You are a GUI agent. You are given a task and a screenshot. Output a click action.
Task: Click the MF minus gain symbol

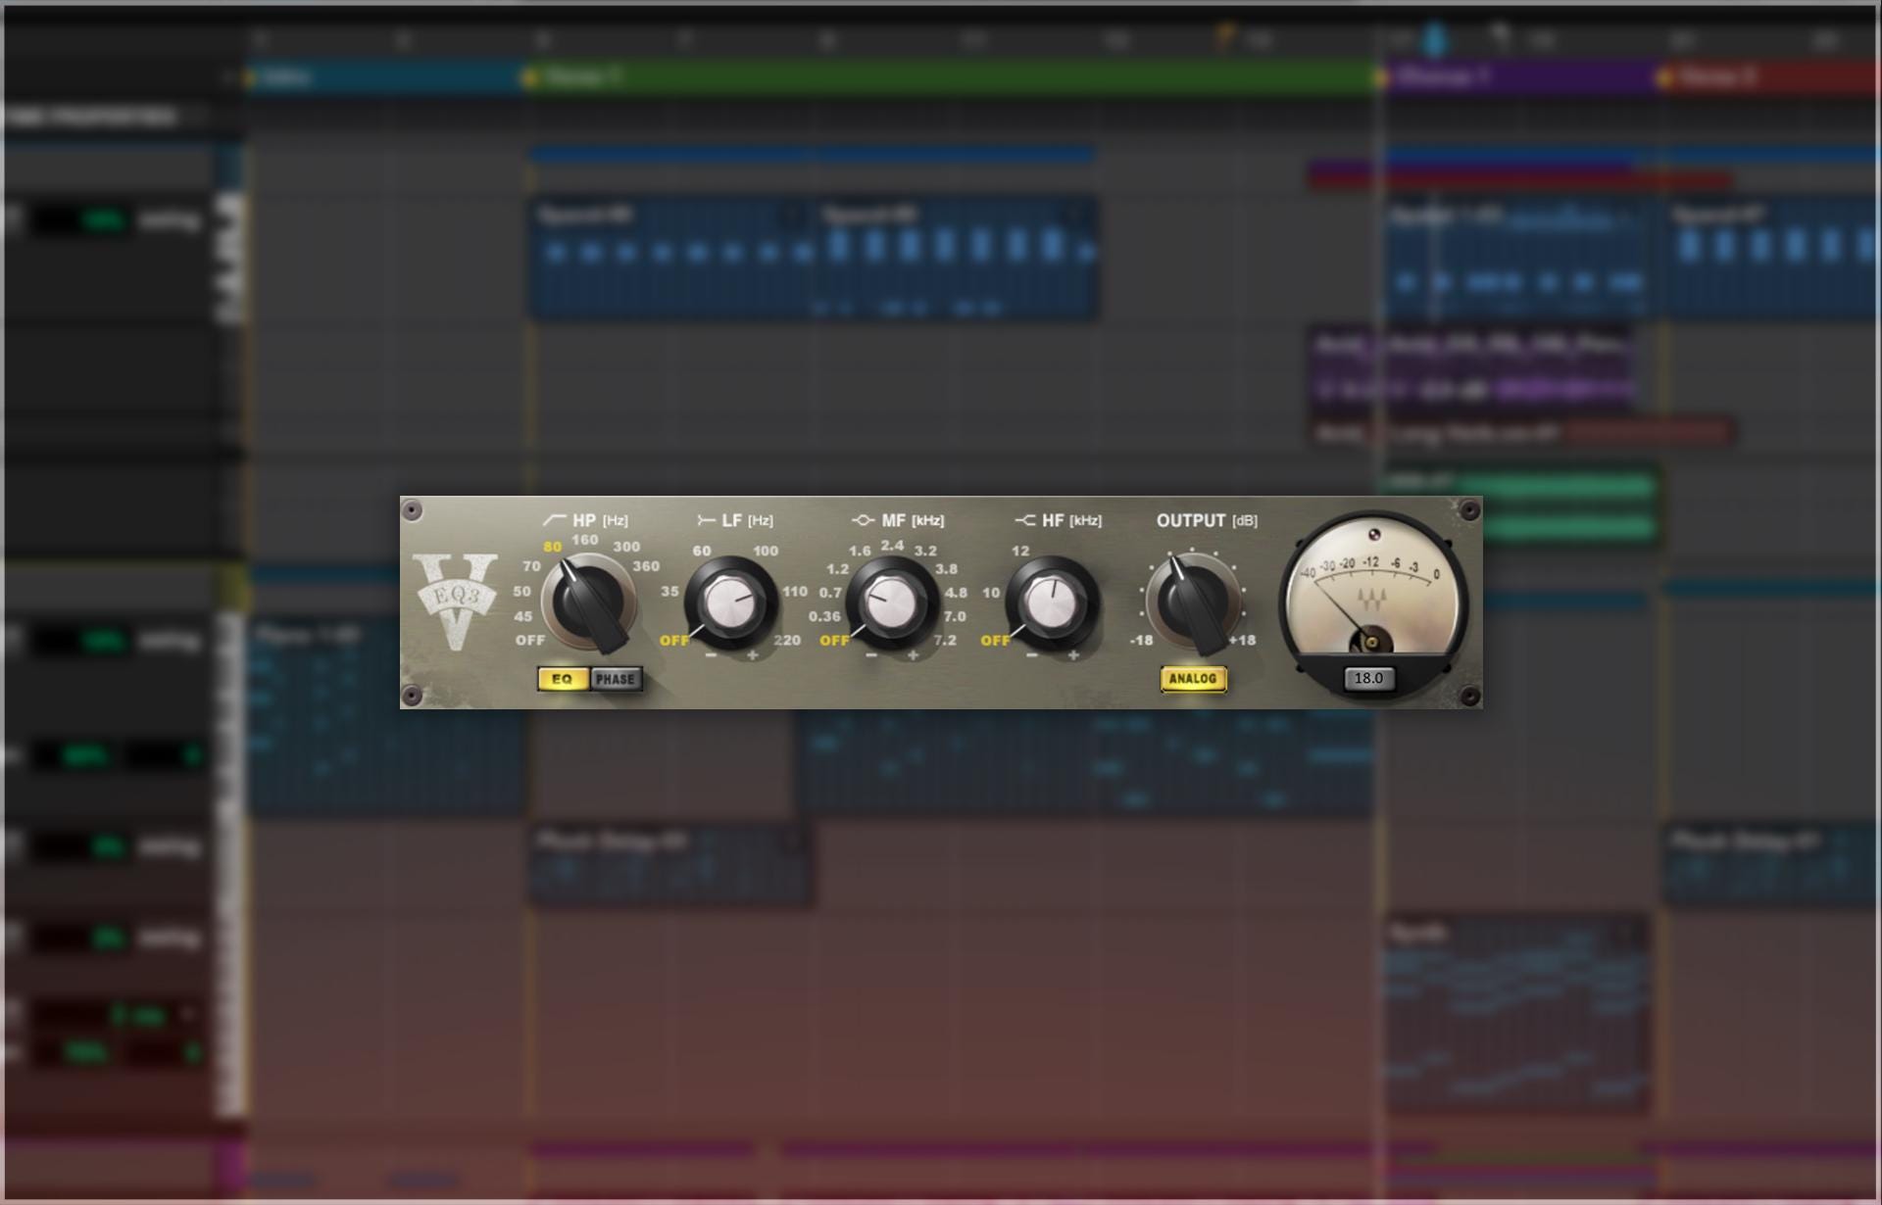(871, 654)
